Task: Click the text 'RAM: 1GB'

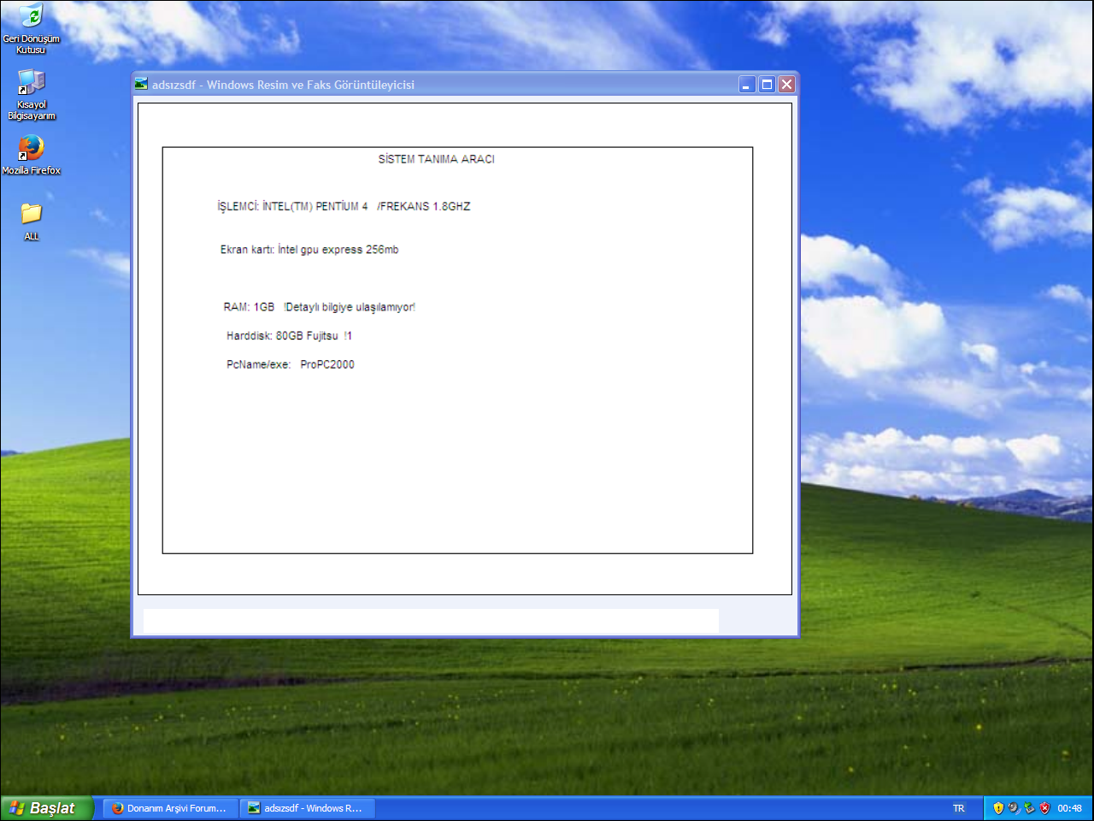Action: [x=249, y=307]
